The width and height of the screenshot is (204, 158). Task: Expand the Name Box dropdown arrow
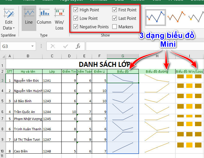coord(32,46)
